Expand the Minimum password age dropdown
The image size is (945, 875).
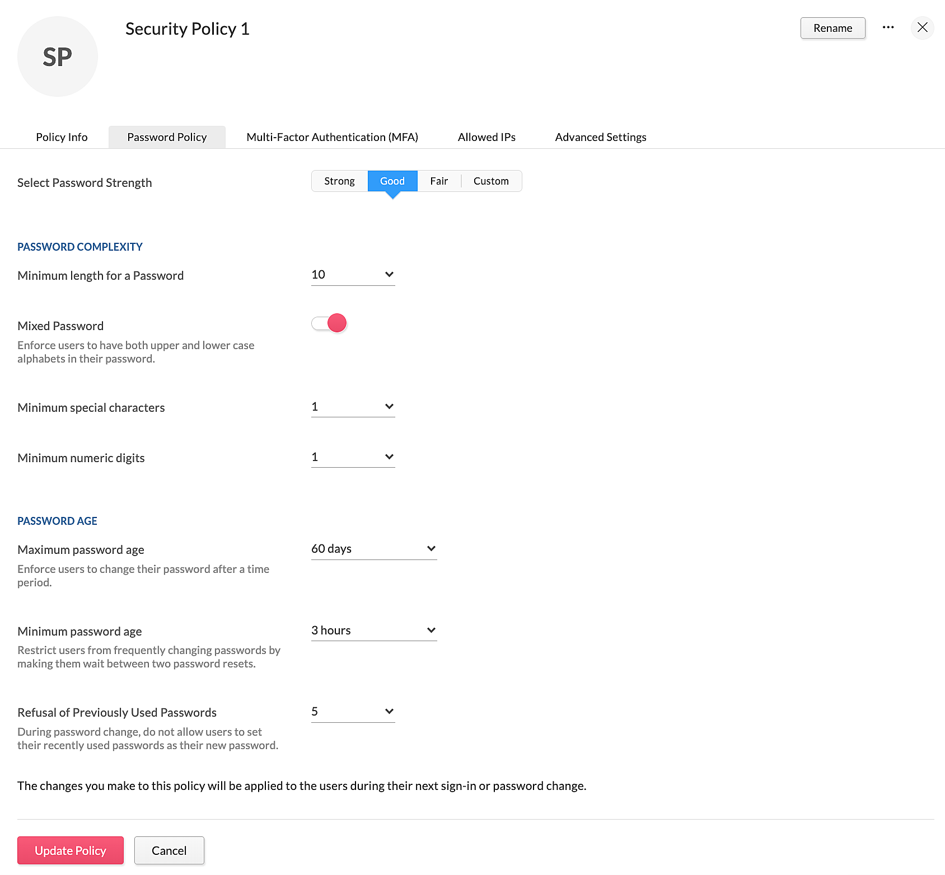pos(373,631)
